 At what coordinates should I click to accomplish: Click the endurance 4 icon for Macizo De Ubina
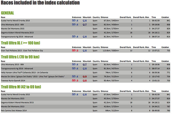coord(75,76)
